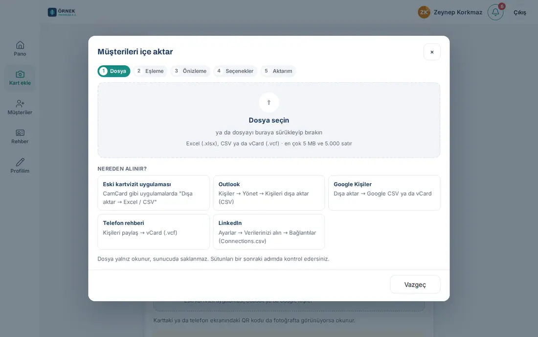Click the Telefon rehberi source card
Screen dimensions: 538x337
(154, 232)
